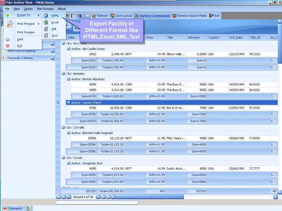Expand the Formula Column panel

[x=53, y=58]
